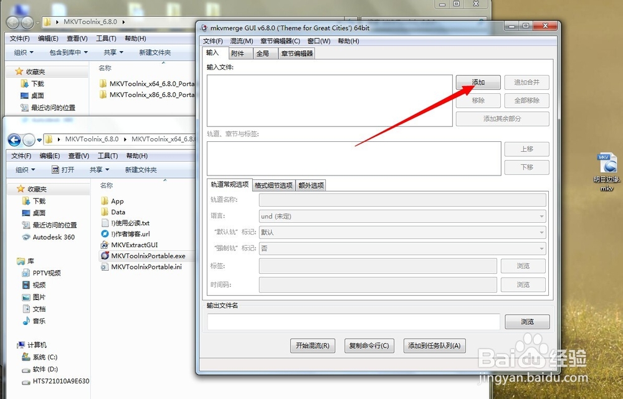Open the 强制轨 标记 dropdown
The width and height of the screenshot is (623, 399).
tap(402, 248)
